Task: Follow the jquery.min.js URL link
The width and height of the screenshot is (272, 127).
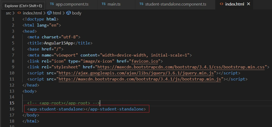Action: click(136, 73)
